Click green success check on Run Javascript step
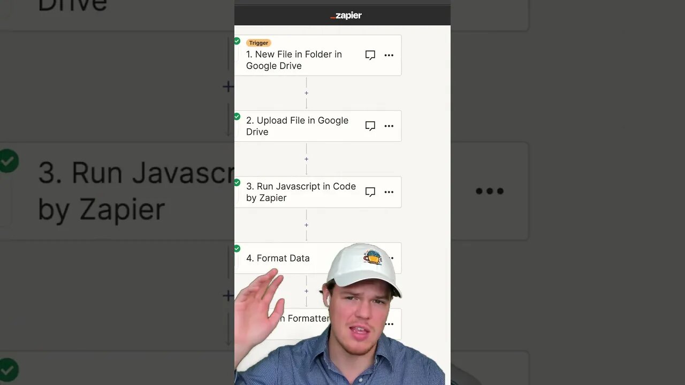 [x=237, y=182]
